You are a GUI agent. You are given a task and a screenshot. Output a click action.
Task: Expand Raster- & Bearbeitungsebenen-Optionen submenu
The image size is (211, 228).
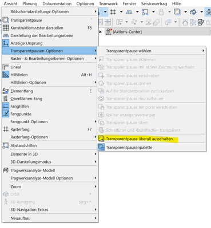point(50,59)
